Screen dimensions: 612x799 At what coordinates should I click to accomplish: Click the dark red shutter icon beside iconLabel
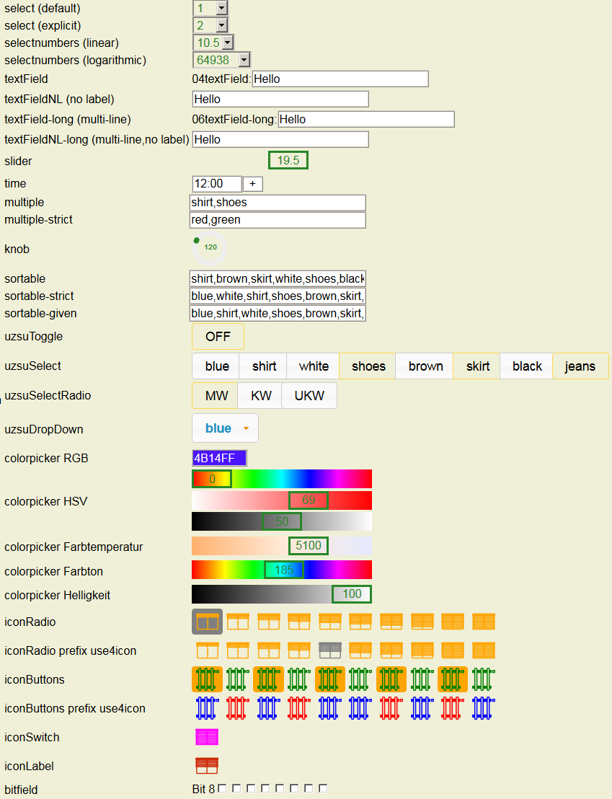click(207, 766)
